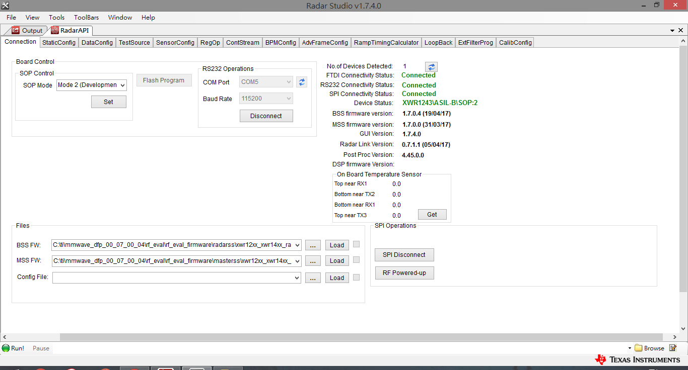The image size is (688, 370).
Task: Switch to the BPMConfig tab
Action: 281,43
